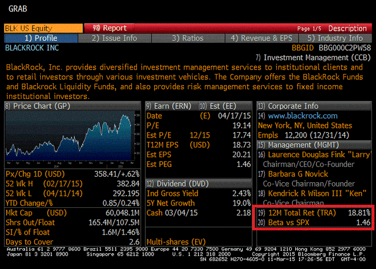Click the Mkt Cap value 60,048.1M
Viewport: 376px width, 269px height.
[x=122, y=213]
